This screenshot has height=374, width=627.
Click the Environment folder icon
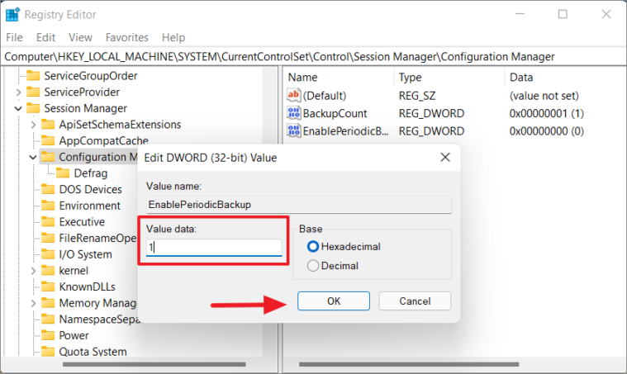coord(48,206)
